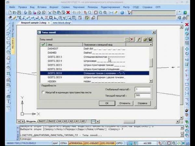
Task: Open a file using the folder icon
Action: click(x=14, y=13)
